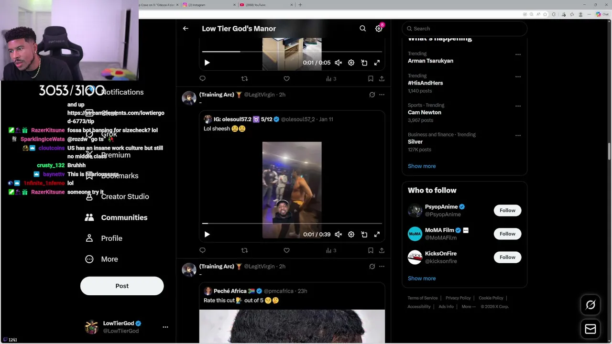Open more menu for Arman Tsarukyan trend
The height and width of the screenshot is (344, 612).
coord(518,54)
